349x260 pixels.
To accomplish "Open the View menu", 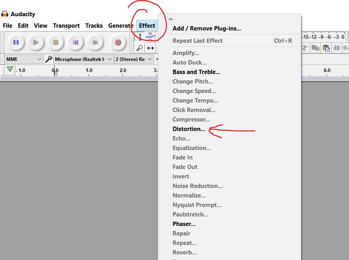I will point(41,26).
